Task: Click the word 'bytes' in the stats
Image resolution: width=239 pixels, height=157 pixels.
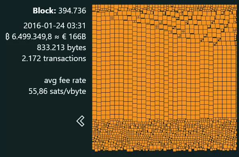Action: coord(77,48)
